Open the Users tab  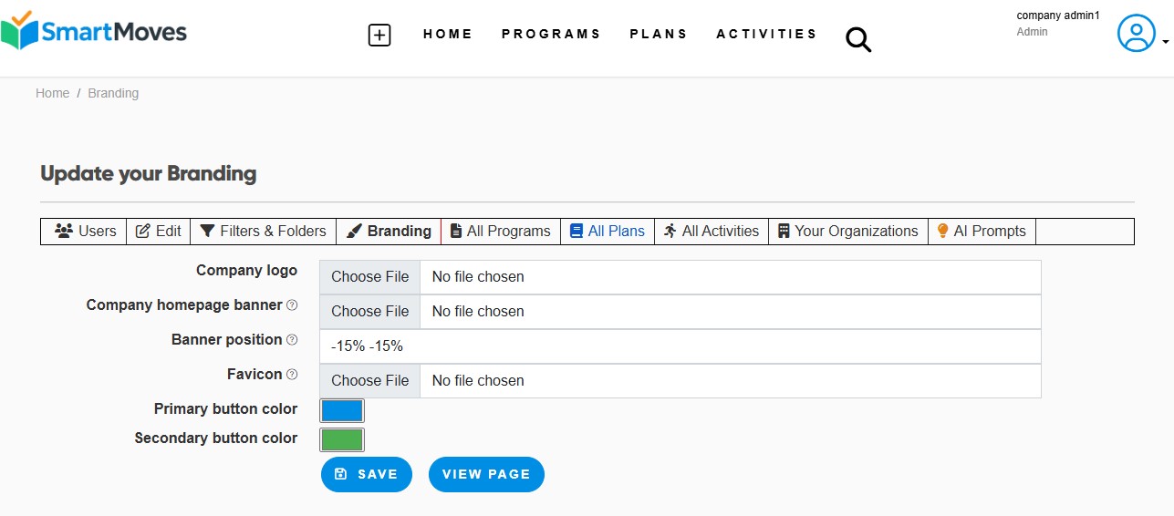pos(86,232)
